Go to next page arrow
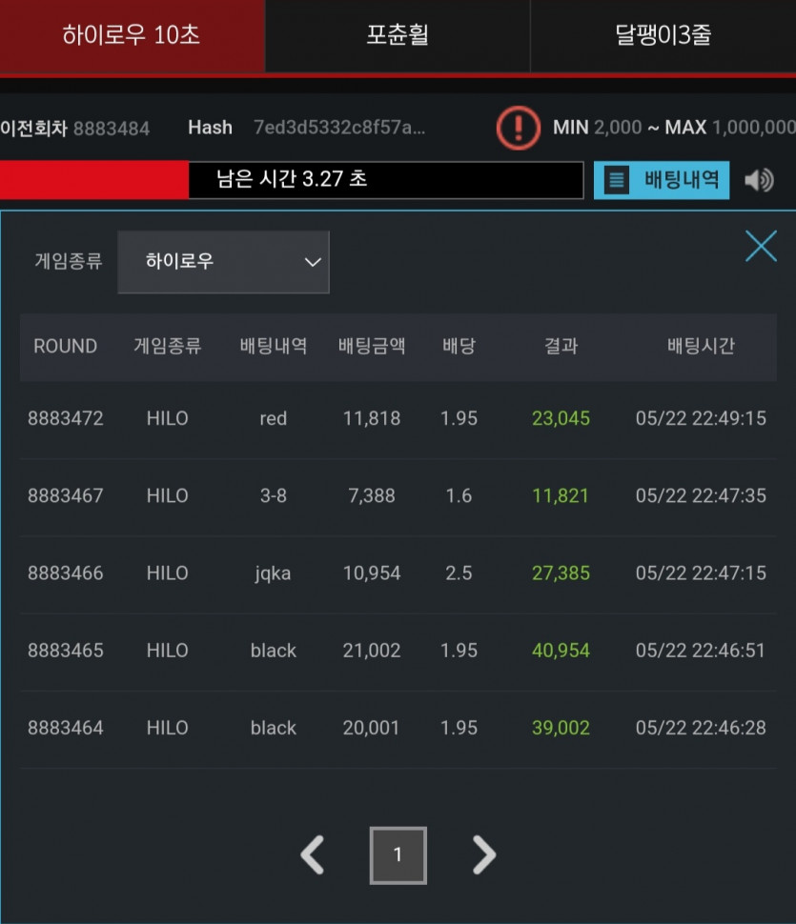 click(484, 854)
